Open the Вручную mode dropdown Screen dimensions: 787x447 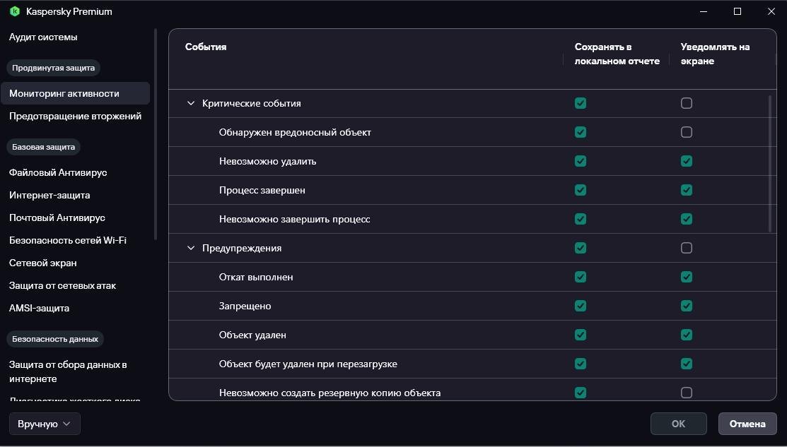[x=45, y=424]
